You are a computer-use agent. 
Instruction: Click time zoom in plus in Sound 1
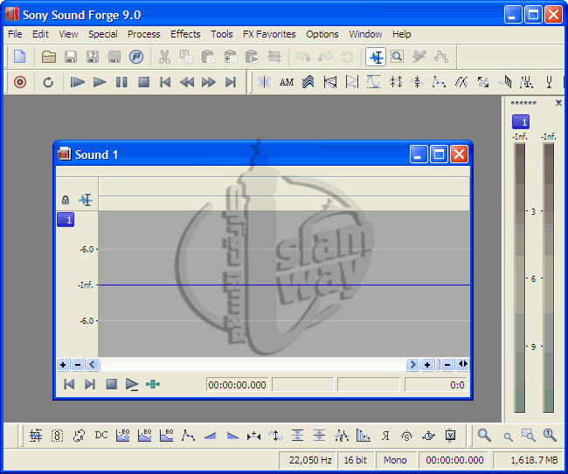point(427,364)
